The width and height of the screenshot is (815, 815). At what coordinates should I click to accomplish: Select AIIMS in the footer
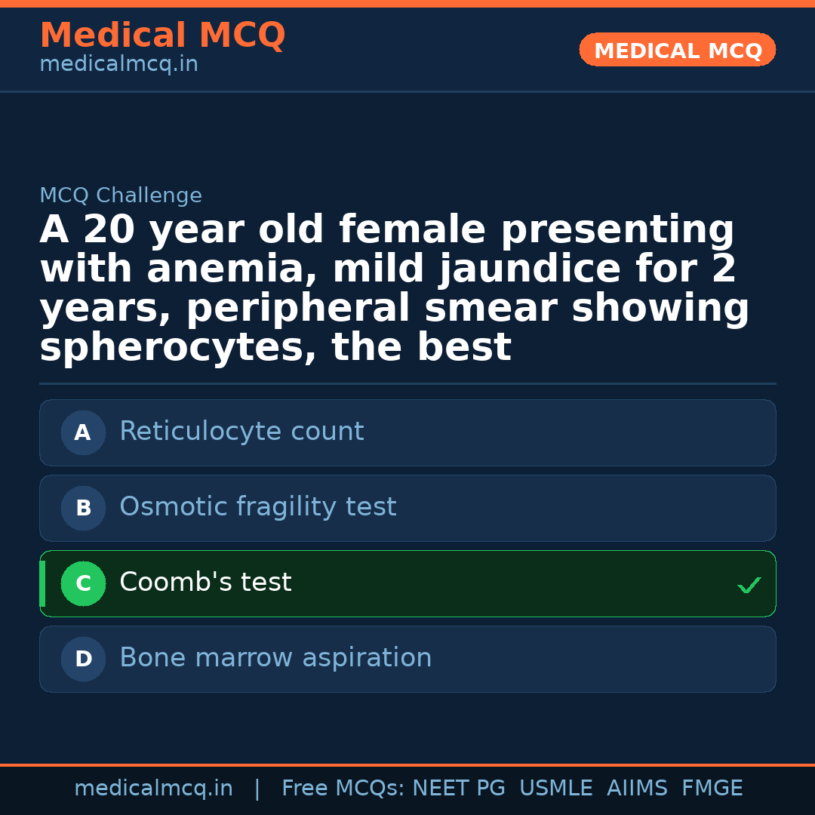pos(637,789)
